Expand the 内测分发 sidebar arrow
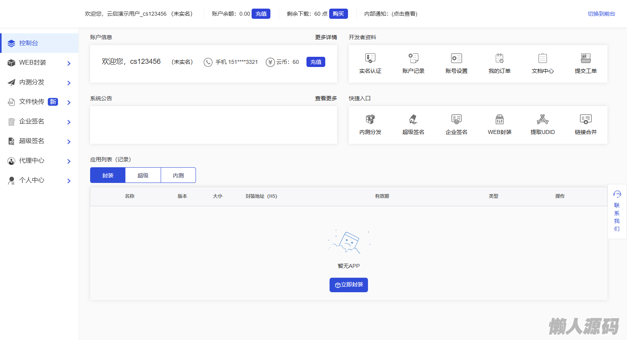The image size is (627, 340). [x=69, y=83]
